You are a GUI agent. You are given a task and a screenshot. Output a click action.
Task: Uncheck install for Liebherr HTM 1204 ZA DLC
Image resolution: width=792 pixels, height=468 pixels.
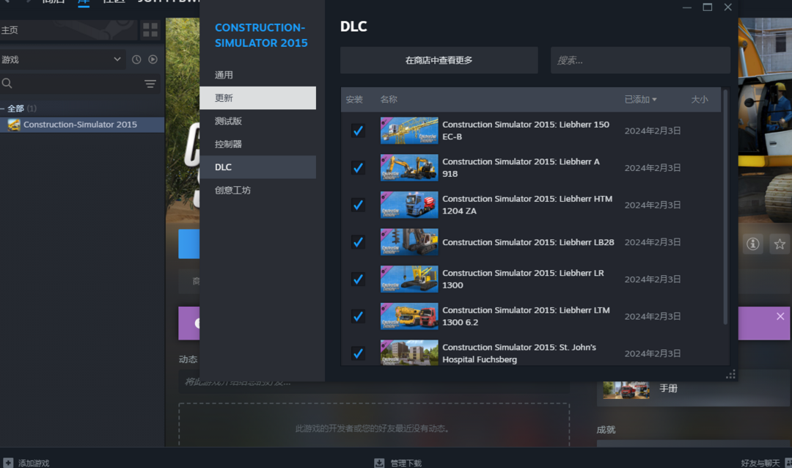(358, 205)
